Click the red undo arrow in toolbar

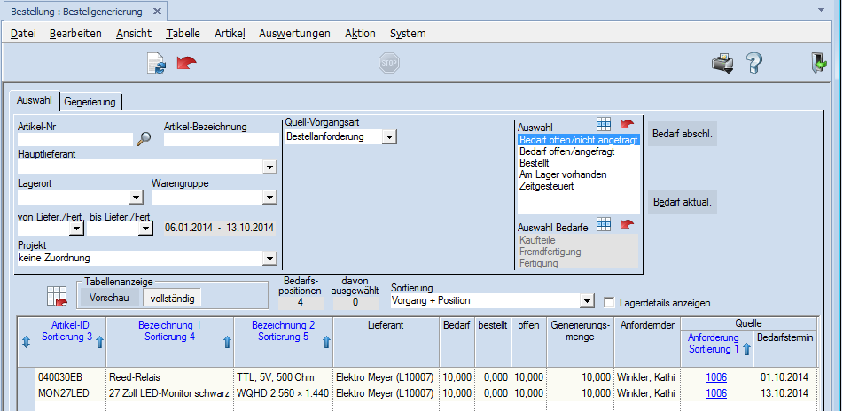pos(187,63)
